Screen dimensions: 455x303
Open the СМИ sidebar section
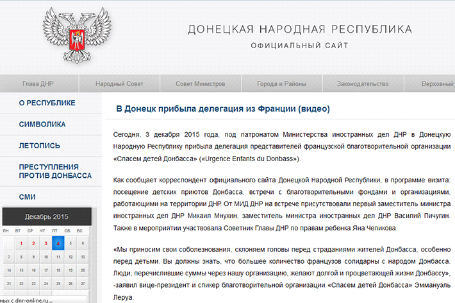pos(28,196)
